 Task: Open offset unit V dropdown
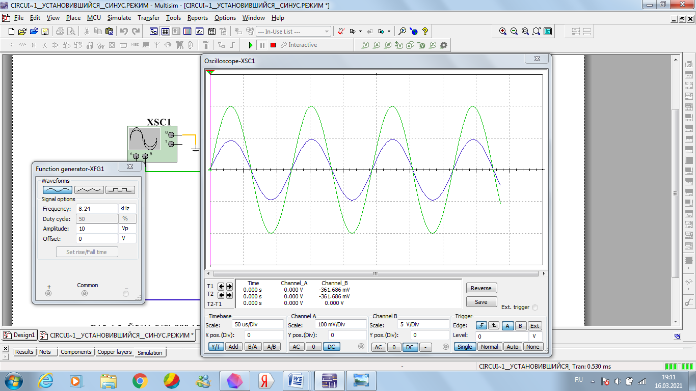pos(127,239)
